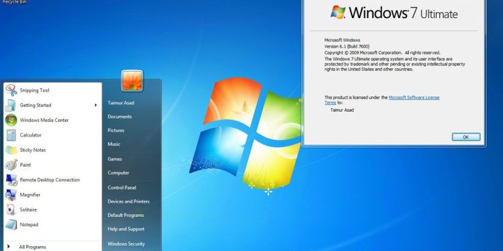Select the Copyright 2009 Microsoft Corporation line
Screen dimensions: 503x251
(x=382, y=52)
